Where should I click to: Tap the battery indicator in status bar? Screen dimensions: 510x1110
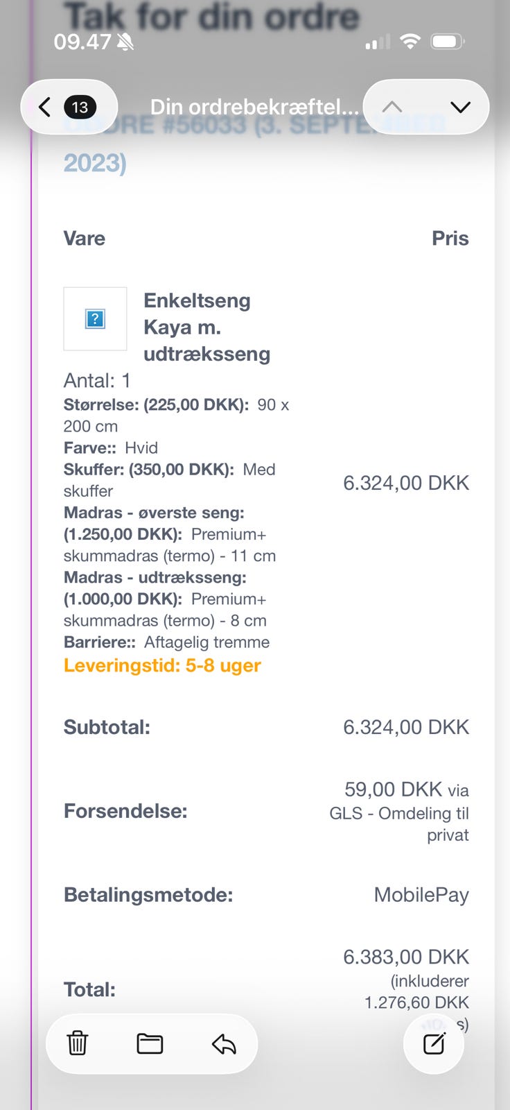(448, 42)
